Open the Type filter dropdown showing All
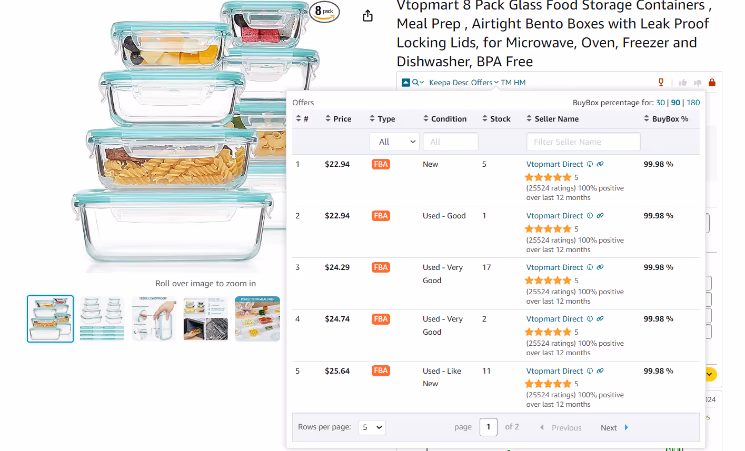 click(x=394, y=142)
